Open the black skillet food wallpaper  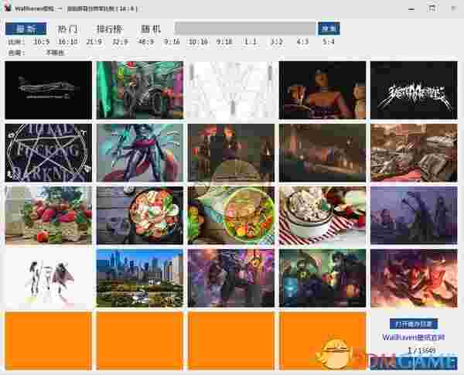coord(140,215)
